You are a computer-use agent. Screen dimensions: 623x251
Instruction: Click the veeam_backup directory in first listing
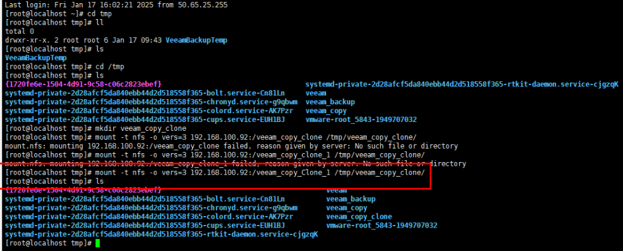tap(330, 102)
